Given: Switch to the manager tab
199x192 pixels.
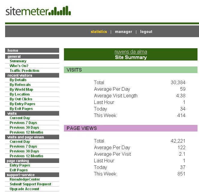Looking at the screenshot, I should pyautogui.click(x=123, y=31).
